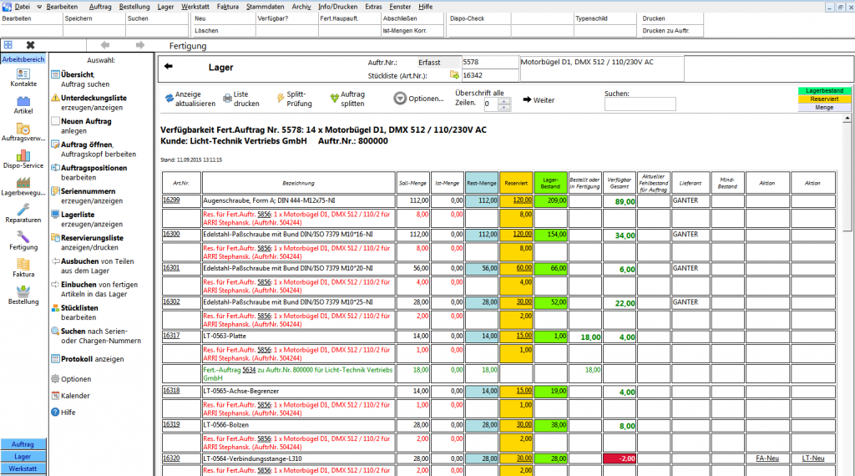Open the Reparaturen wrench icon
855x476 pixels.
click(x=23, y=213)
